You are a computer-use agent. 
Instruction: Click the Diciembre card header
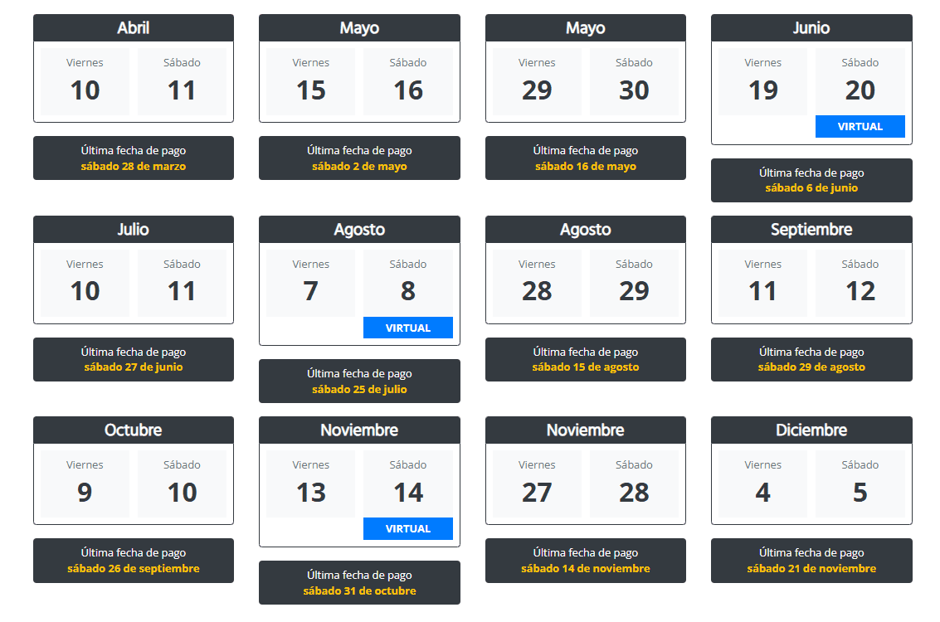811,430
